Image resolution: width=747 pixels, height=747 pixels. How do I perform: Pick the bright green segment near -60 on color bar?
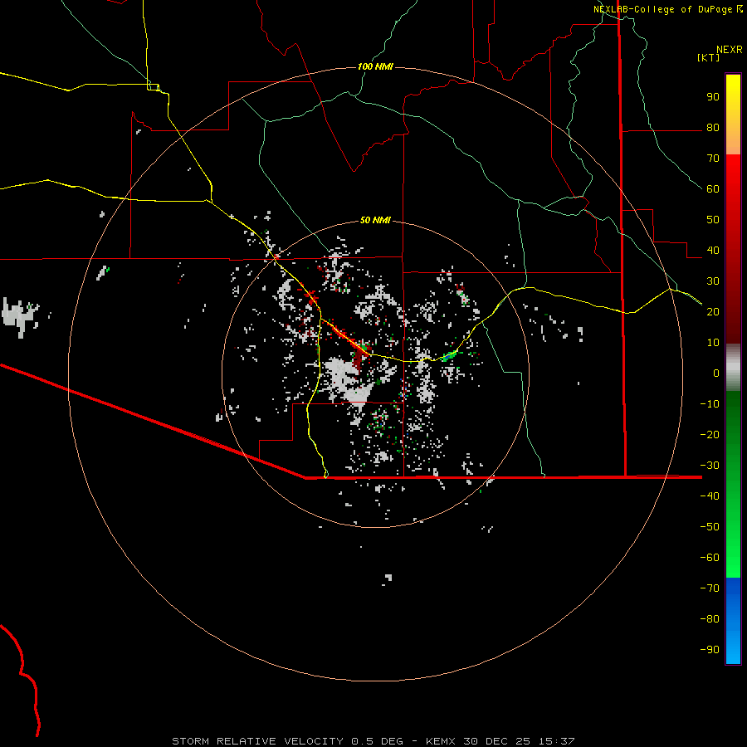click(x=733, y=562)
